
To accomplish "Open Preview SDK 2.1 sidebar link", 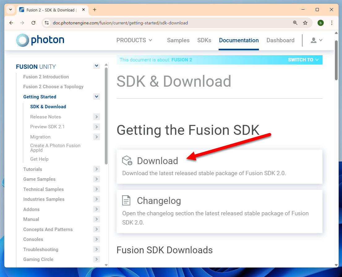I will point(47,127).
